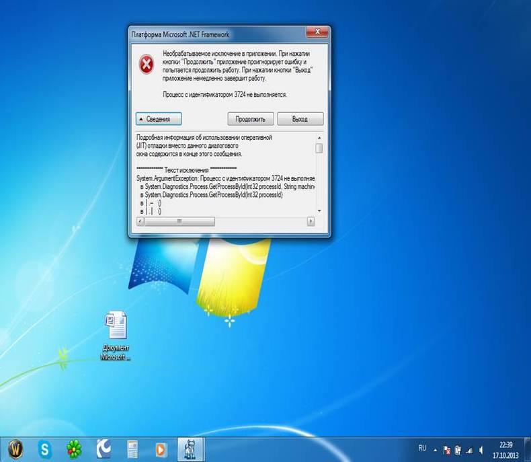531x462 pixels.
Task: Click the red error icon in dialog
Action: [x=147, y=64]
